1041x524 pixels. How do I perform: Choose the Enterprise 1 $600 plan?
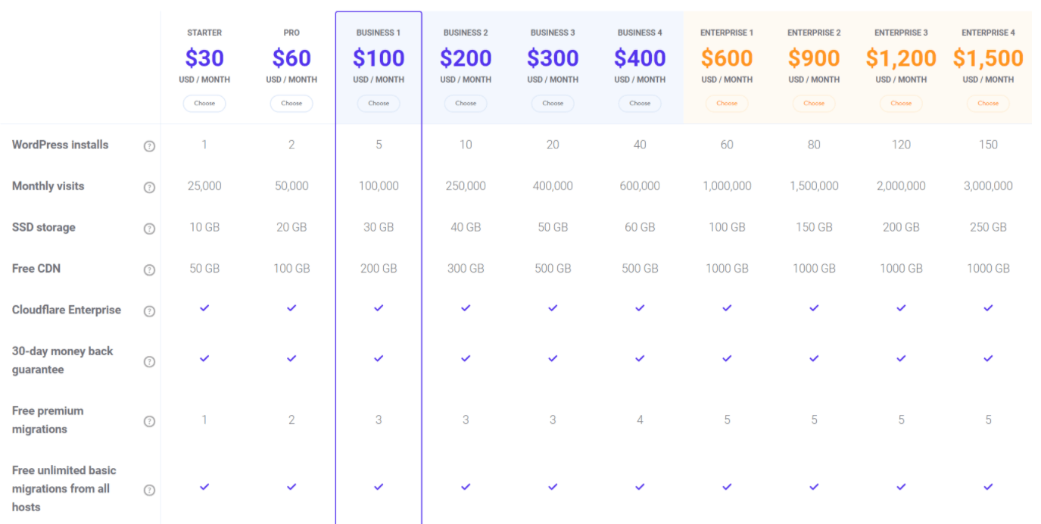pos(727,103)
